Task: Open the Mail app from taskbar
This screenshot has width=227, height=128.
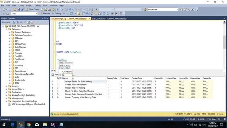Action: click(37, 125)
